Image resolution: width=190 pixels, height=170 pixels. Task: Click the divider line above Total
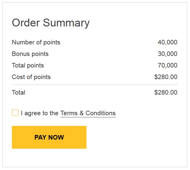(94, 85)
